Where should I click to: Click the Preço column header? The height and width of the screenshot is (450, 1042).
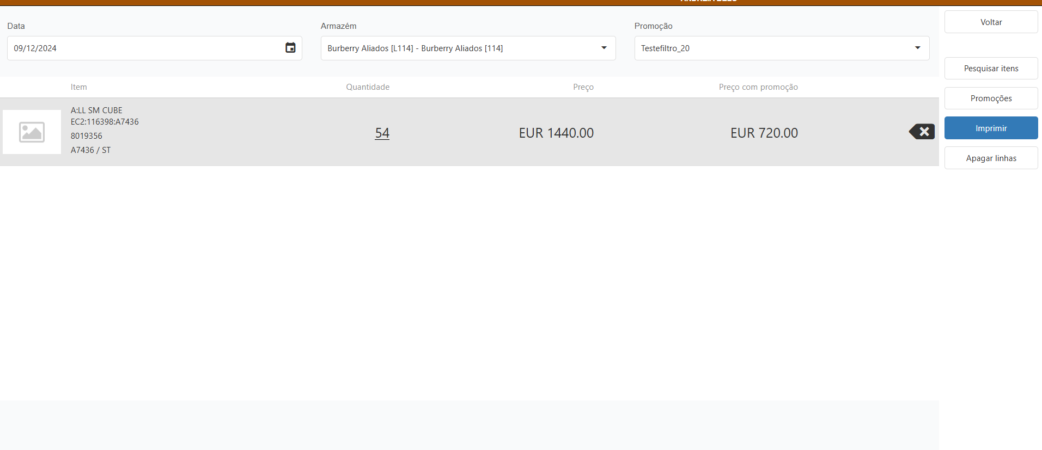[583, 87]
